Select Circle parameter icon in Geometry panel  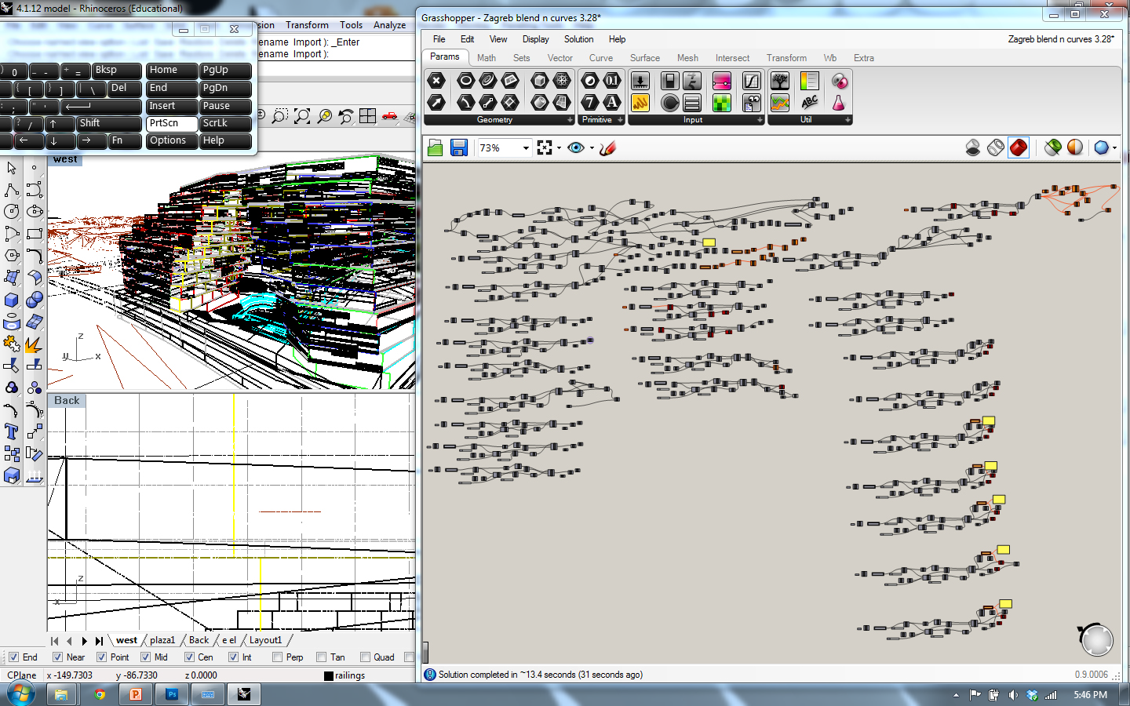pyautogui.click(x=466, y=81)
